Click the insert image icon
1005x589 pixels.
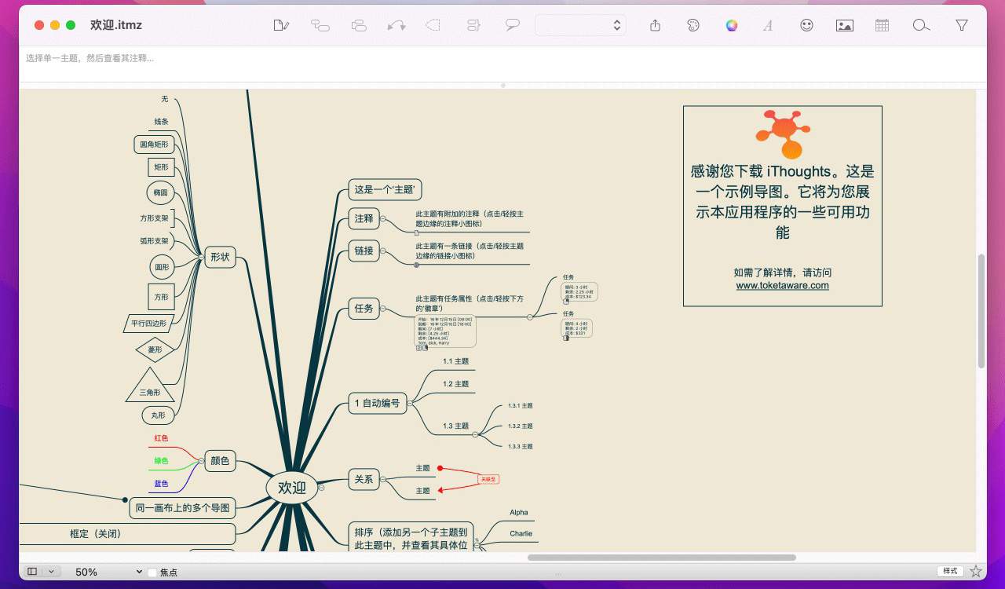click(x=845, y=25)
